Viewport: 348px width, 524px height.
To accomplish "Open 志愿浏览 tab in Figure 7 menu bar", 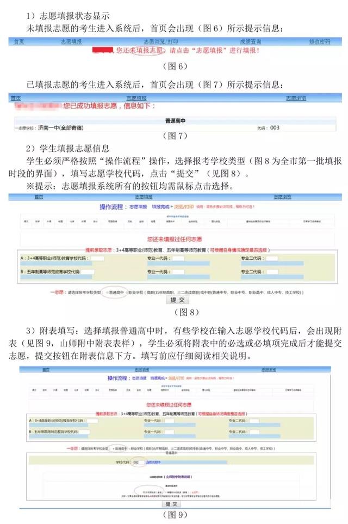I will 296,98.
